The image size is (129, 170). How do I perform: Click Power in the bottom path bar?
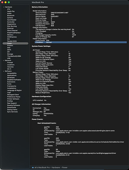click(x=65, y=168)
